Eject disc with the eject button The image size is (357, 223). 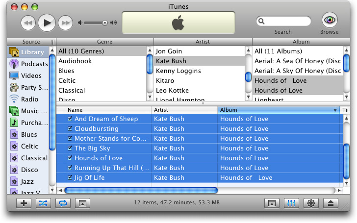331,203
